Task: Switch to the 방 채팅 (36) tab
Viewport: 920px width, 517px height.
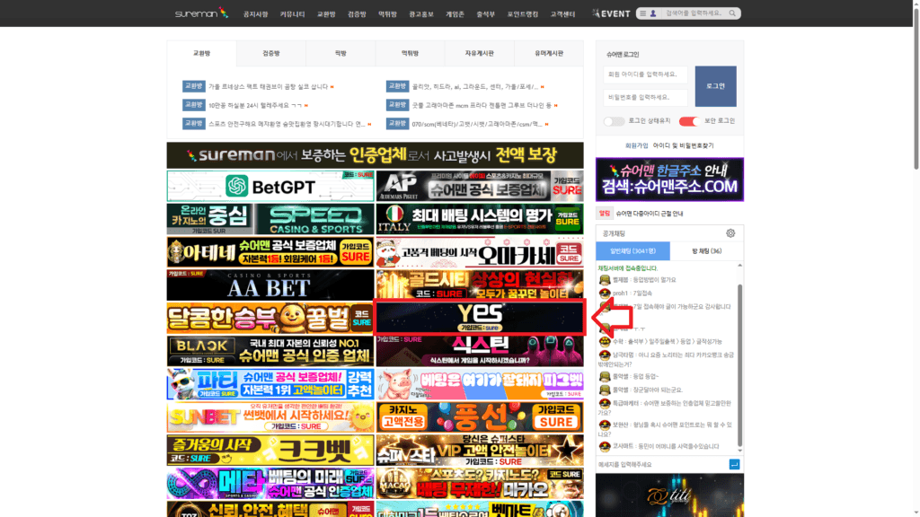Action: (705, 250)
